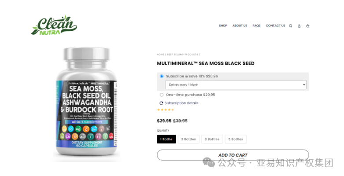Add the product with ADD TO CART
Image resolution: width=344 pixels, height=176 pixels.
point(233,155)
